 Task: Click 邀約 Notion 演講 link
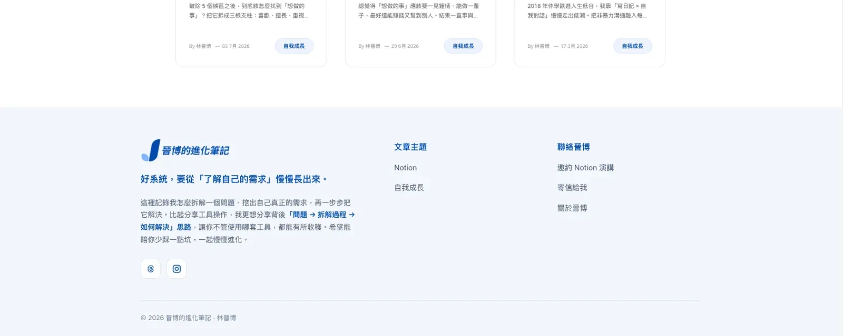point(585,168)
